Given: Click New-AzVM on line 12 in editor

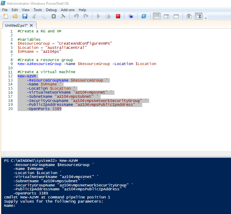Looking at the screenshot, I should pyautogui.click(x=27, y=76).
